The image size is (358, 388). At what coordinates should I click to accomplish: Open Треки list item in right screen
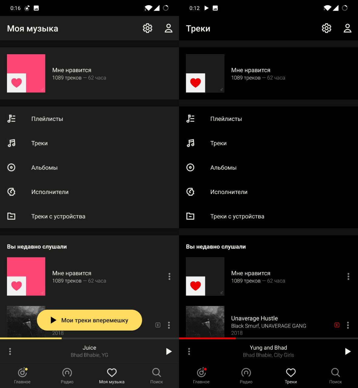tap(269, 143)
